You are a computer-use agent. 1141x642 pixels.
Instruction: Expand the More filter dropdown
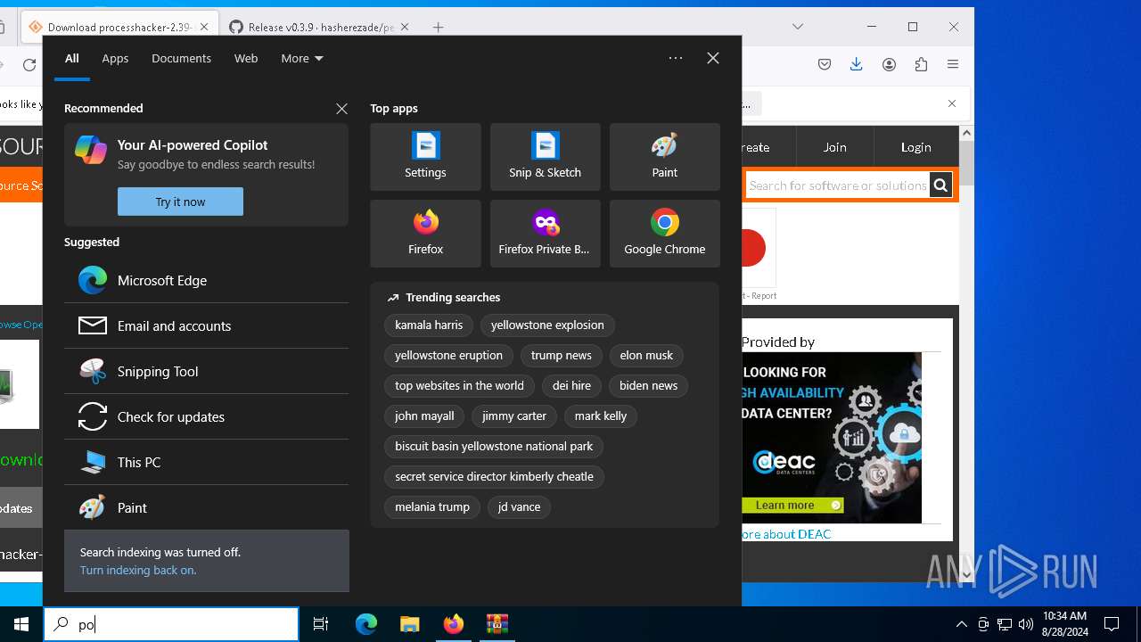pyautogui.click(x=302, y=58)
